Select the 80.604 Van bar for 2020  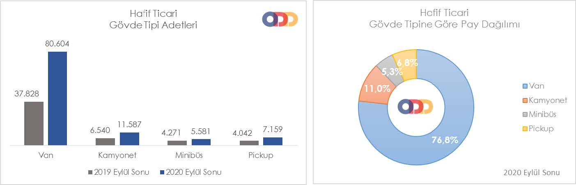(57, 98)
